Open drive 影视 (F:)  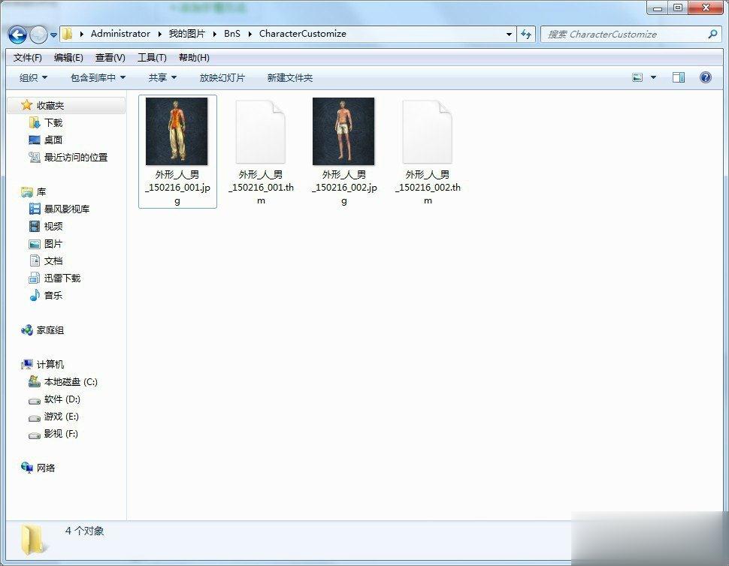click(61, 434)
